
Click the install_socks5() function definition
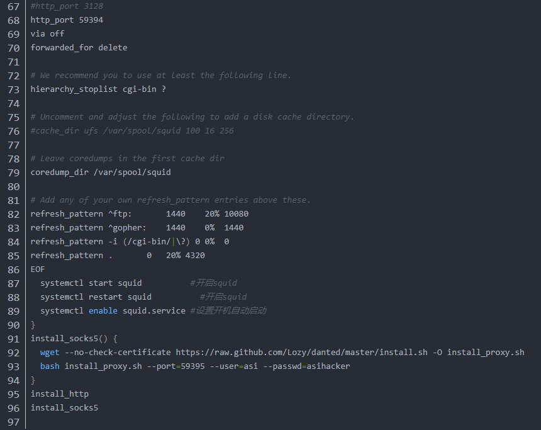click(74, 339)
